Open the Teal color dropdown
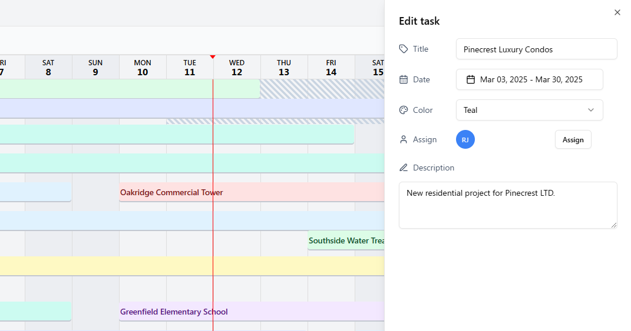 coord(529,110)
